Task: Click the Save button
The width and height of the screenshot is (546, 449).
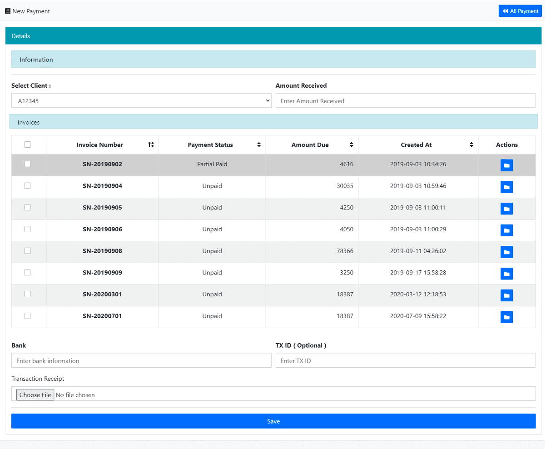Action: (x=273, y=421)
